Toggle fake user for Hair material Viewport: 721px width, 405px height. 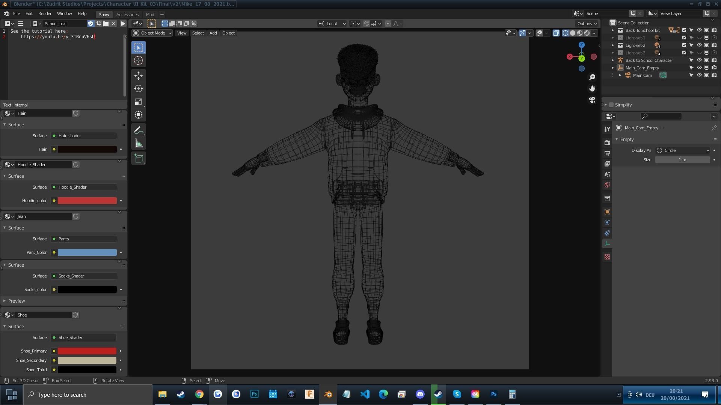pos(76,113)
